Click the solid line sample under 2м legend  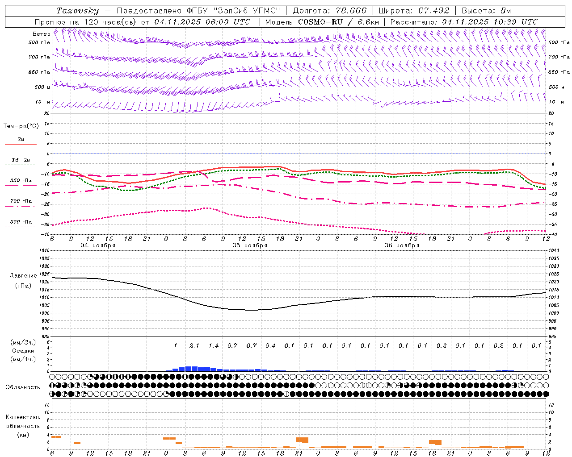[x=21, y=144]
